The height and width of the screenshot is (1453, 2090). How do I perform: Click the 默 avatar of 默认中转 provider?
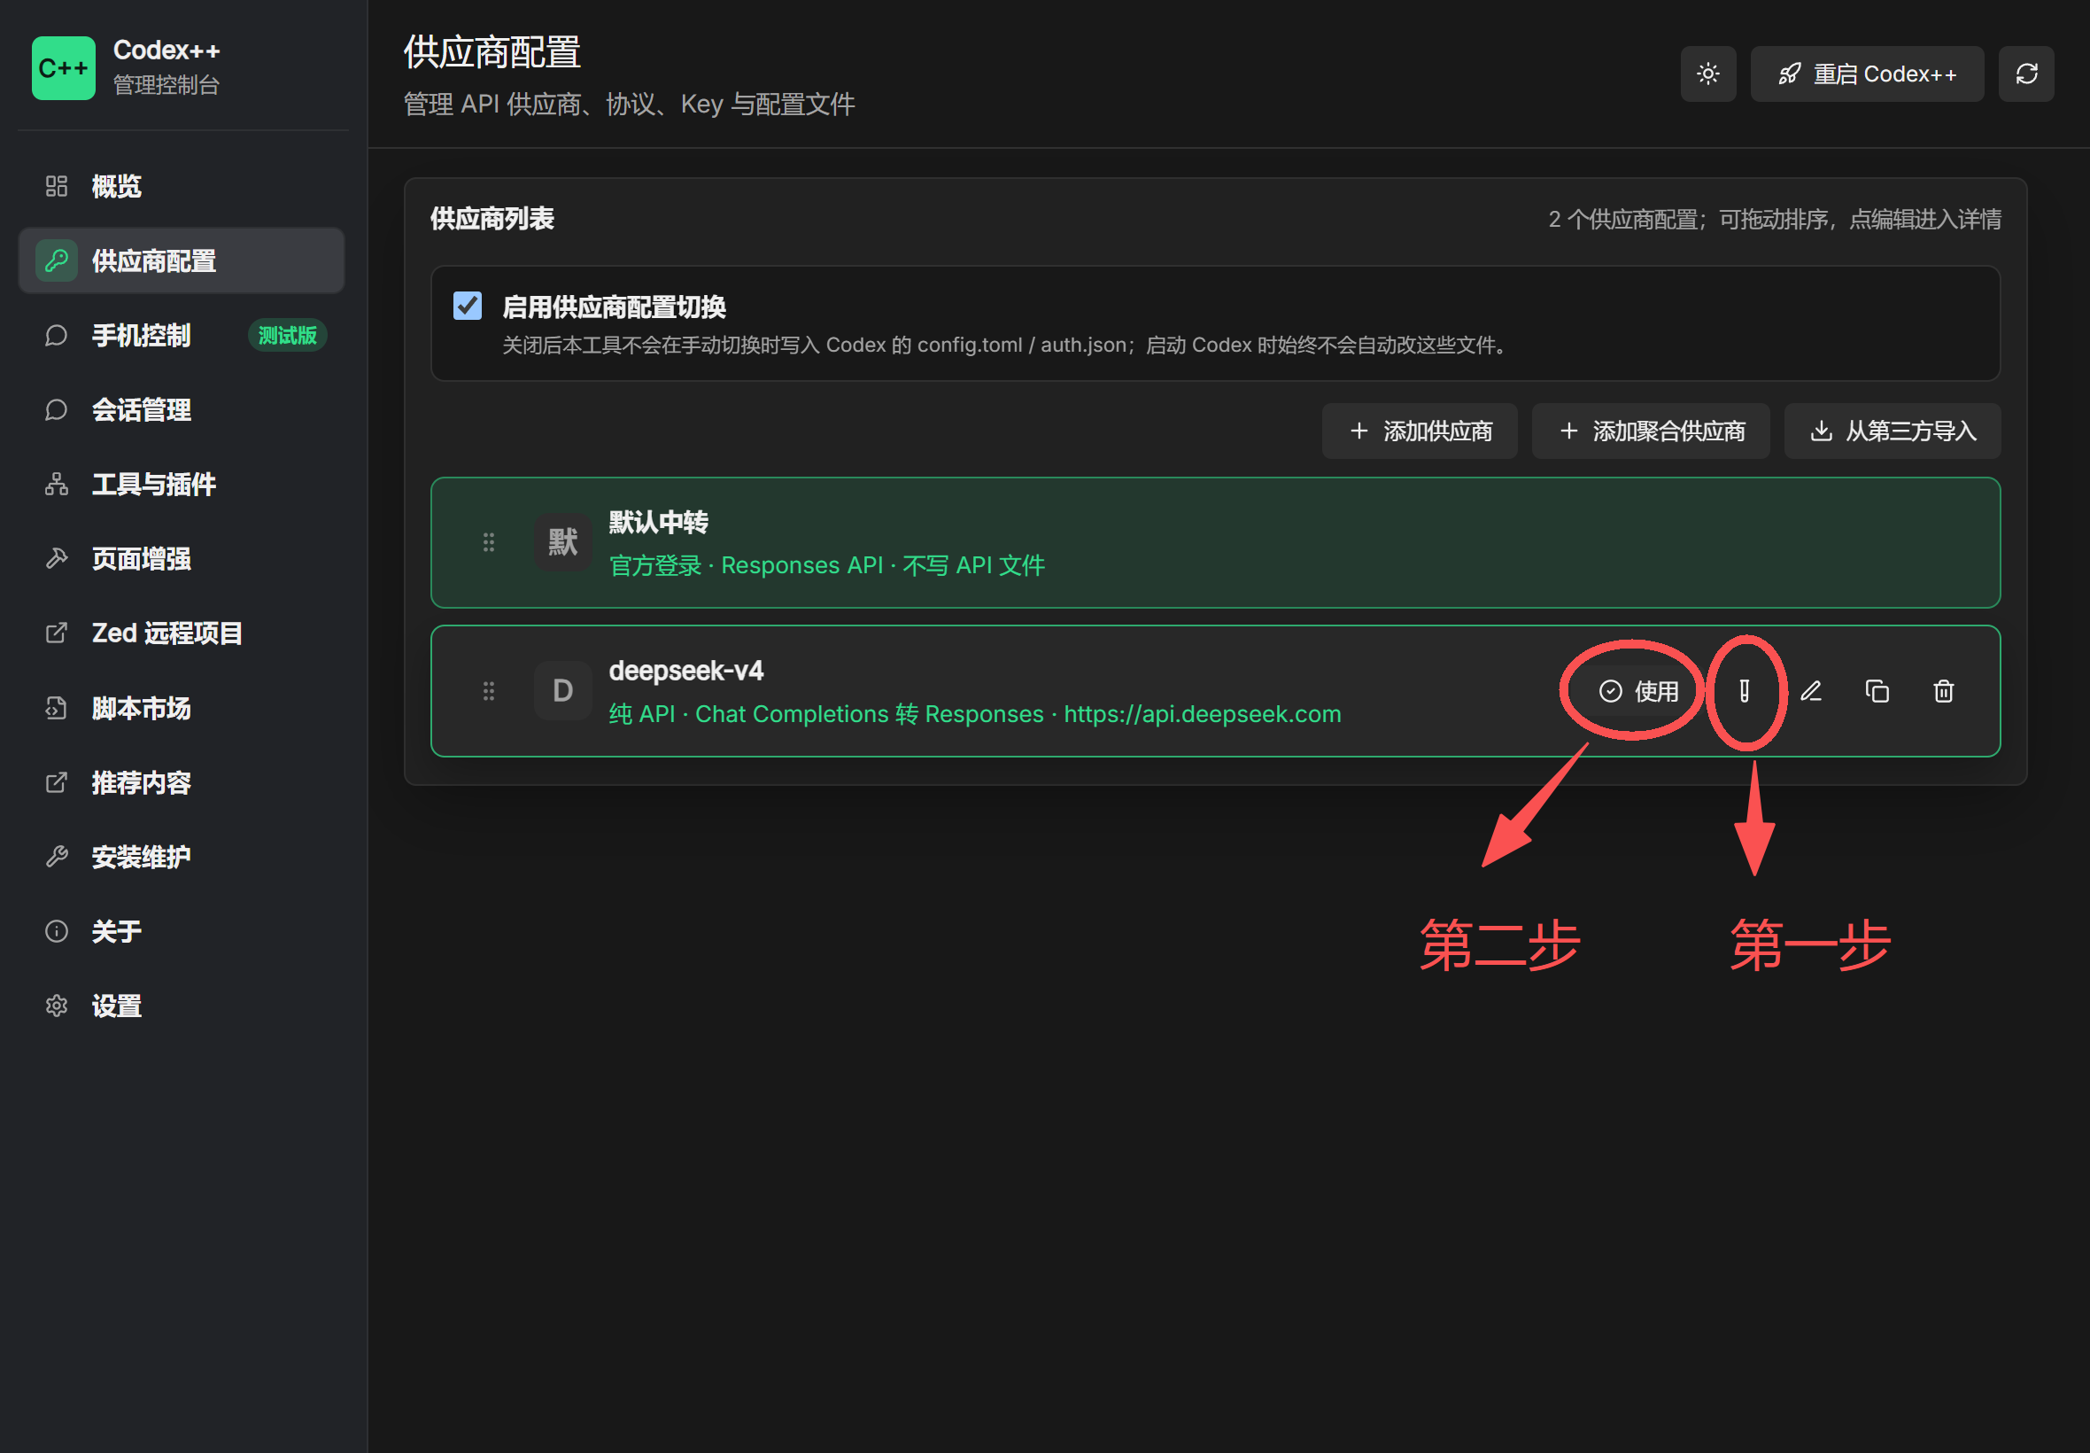pyautogui.click(x=562, y=543)
